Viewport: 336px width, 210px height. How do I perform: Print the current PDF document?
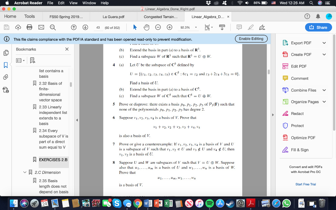point(29,28)
